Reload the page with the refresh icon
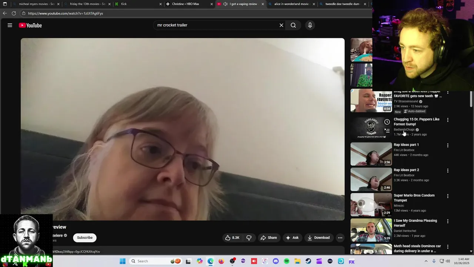This screenshot has height=267, width=474. click(x=14, y=13)
